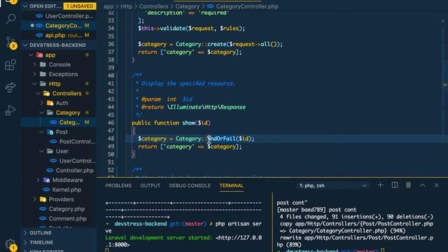Open the Search view in activity bar
The height and width of the screenshot is (252, 448).
(x=10, y=19)
